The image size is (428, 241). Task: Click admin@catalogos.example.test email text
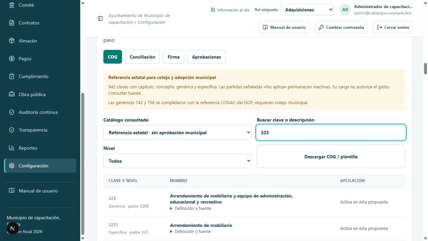click(383, 13)
